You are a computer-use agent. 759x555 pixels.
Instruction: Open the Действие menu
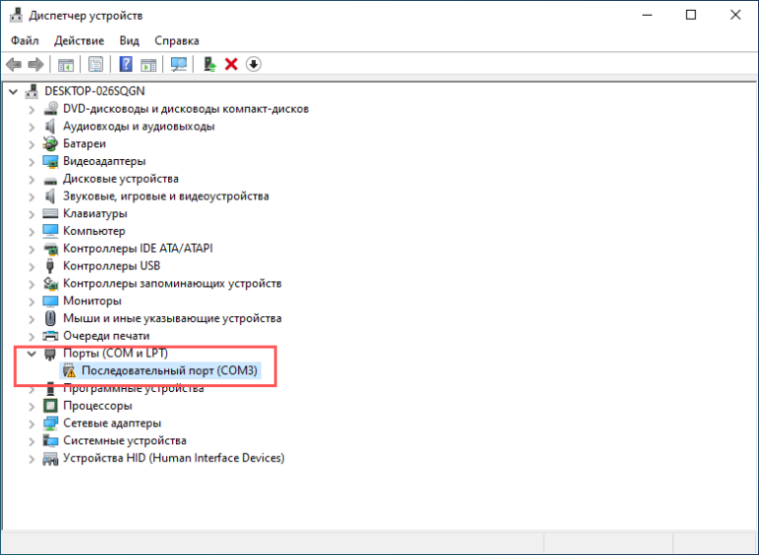tap(79, 40)
